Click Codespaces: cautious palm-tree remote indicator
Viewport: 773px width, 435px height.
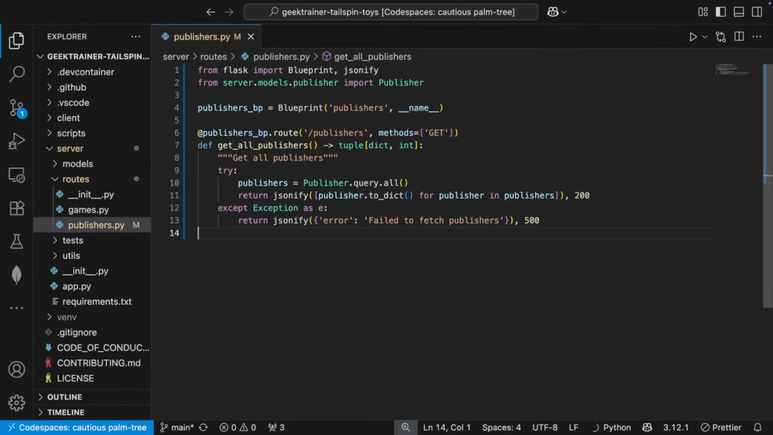click(77, 427)
